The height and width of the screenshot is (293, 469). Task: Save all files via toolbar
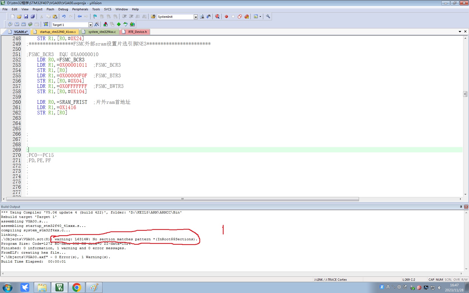(x=33, y=16)
